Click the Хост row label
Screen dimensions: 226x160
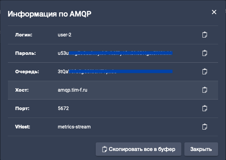coord(22,90)
